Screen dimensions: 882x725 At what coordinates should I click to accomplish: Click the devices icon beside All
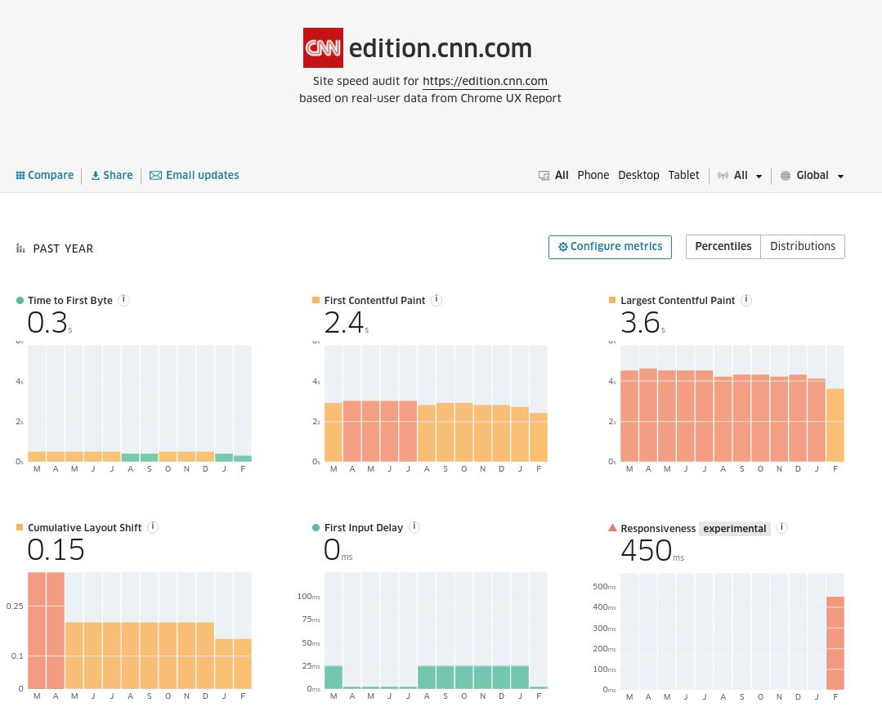544,176
